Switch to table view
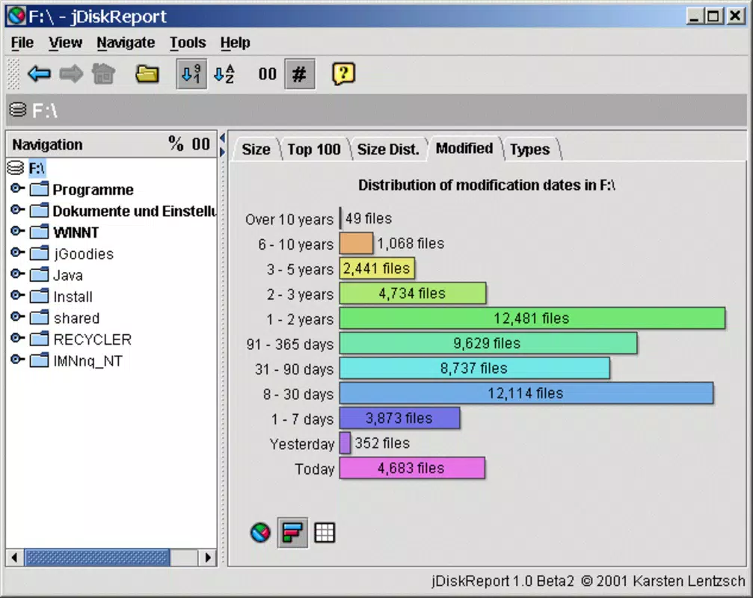753x598 pixels. coord(324,533)
